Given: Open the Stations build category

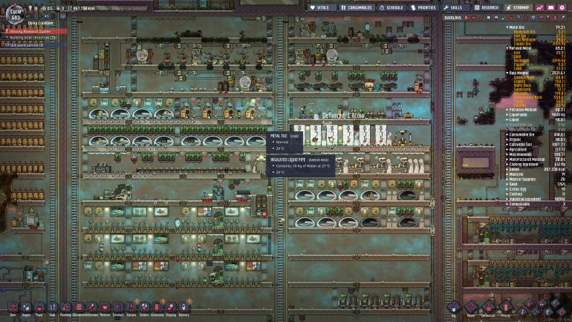Looking at the screenshot, I should click(131, 308).
